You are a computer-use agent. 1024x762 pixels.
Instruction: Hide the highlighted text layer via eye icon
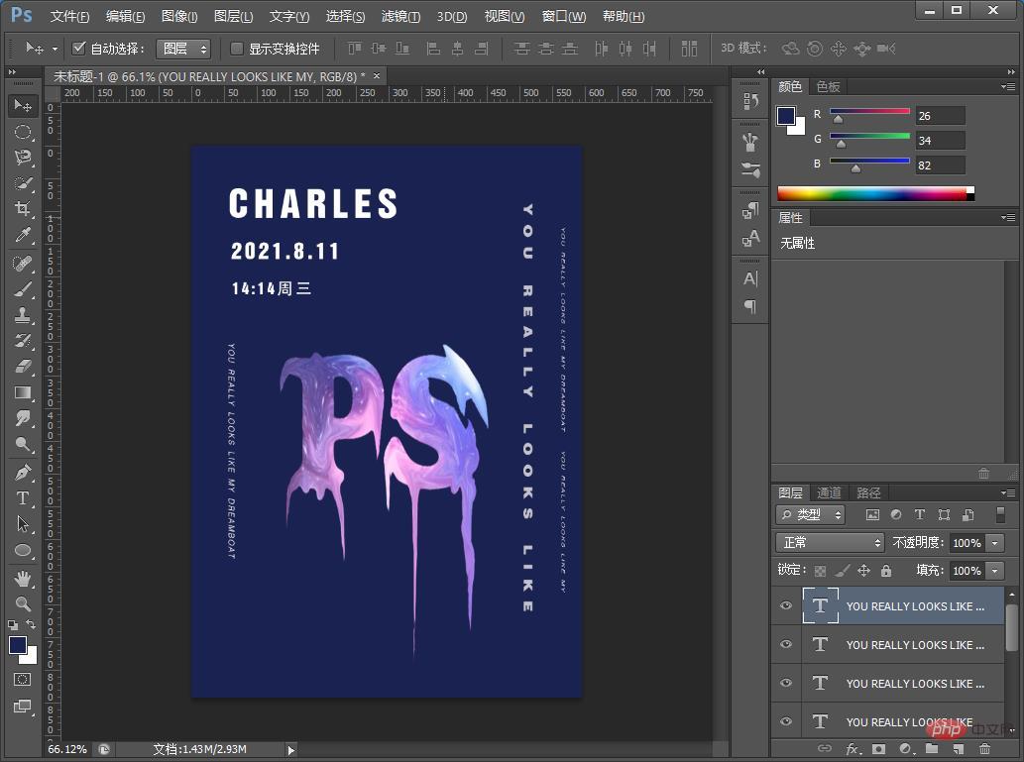tap(786, 605)
